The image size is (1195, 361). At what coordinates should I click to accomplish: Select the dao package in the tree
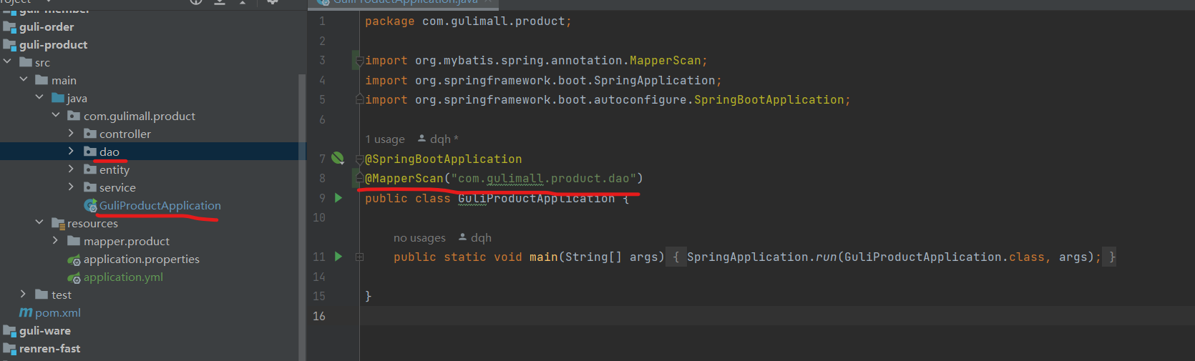coord(109,152)
